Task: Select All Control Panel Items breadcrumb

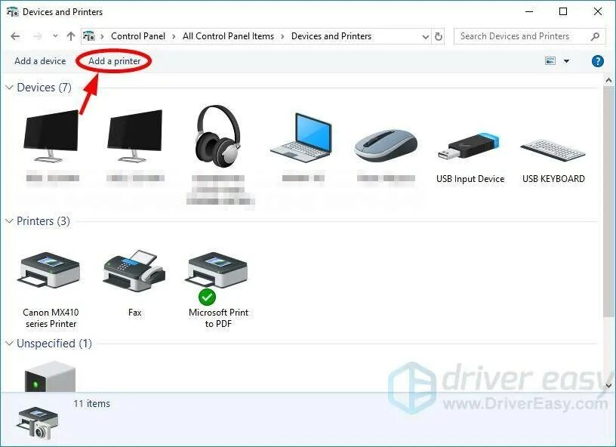Action: [228, 36]
